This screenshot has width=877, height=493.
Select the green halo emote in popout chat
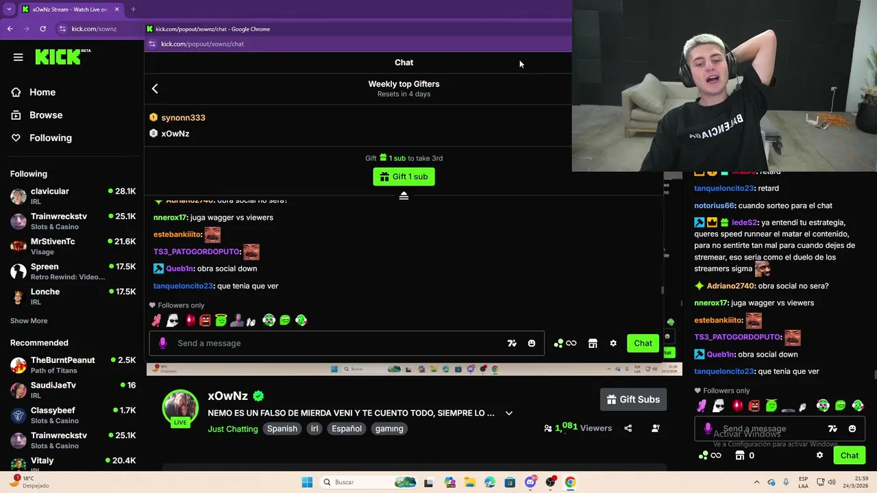point(221,320)
